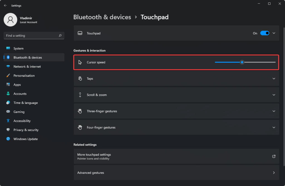Viewport: 285px width, 186px height.
Task: Turn off the Touchpad toggle
Action: click(264, 33)
